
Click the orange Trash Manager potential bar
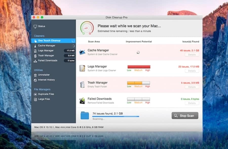point(138,83)
